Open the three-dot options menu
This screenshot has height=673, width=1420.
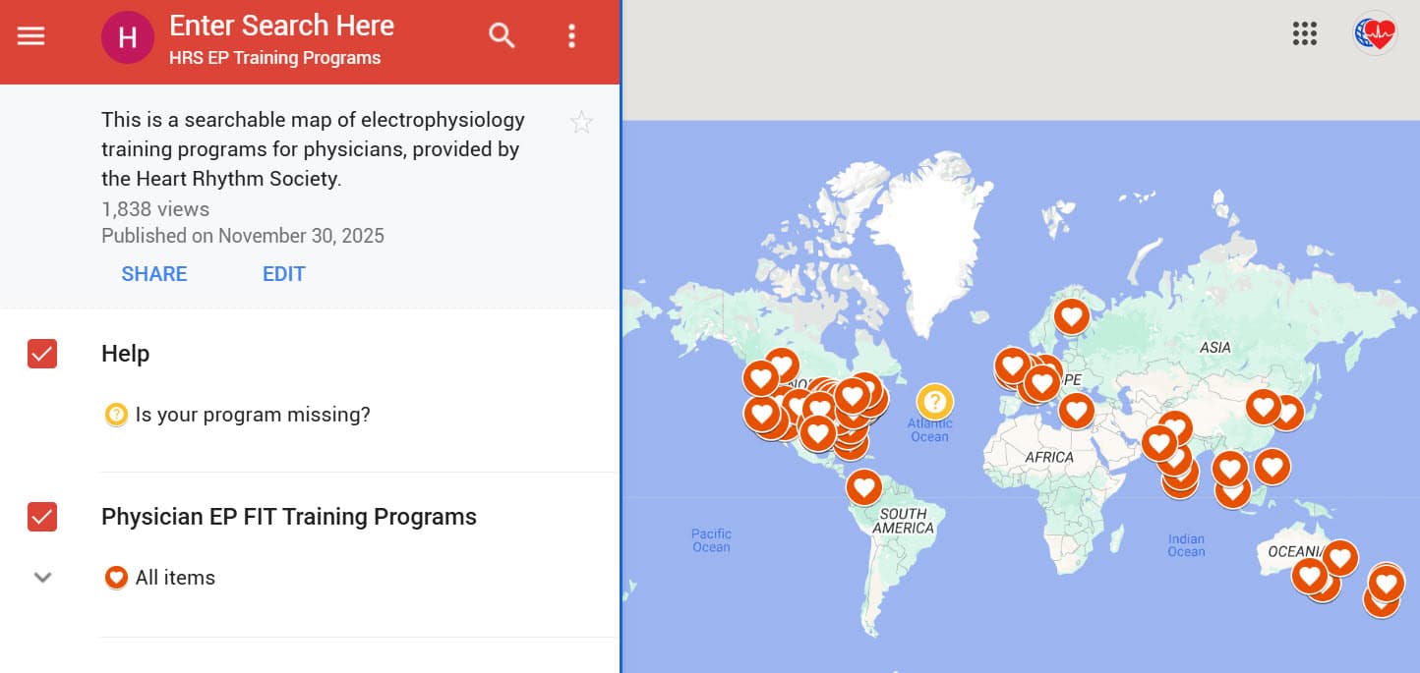click(x=571, y=35)
